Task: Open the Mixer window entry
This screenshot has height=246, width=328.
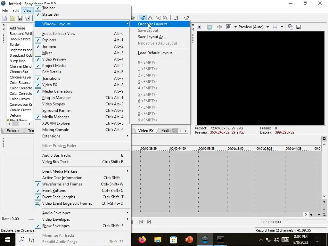Action: (83, 53)
